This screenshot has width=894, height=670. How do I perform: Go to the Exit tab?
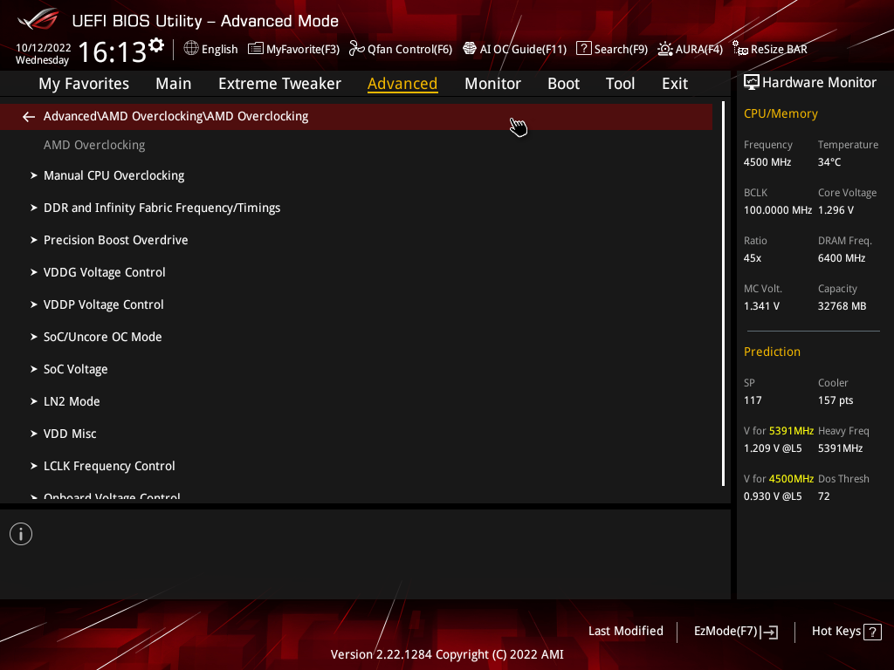click(675, 84)
